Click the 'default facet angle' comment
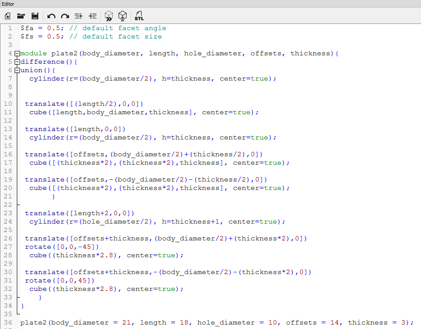Screen dimensions: 421x329 (x=124, y=28)
